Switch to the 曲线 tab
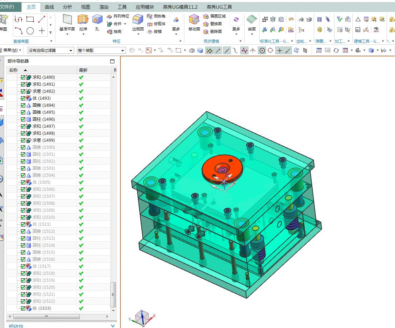The image size is (395, 328). pyautogui.click(x=49, y=7)
